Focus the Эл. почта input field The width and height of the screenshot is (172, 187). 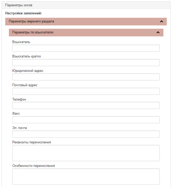click(86, 134)
